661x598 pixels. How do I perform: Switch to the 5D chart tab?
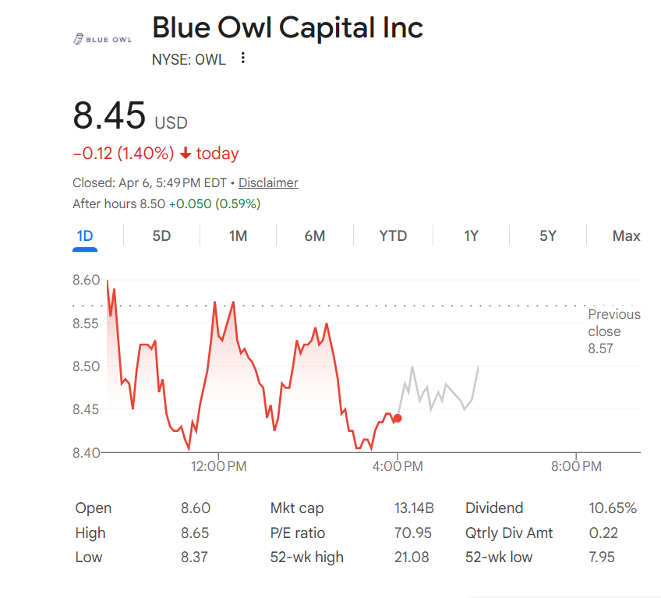pyautogui.click(x=161, y=235)
